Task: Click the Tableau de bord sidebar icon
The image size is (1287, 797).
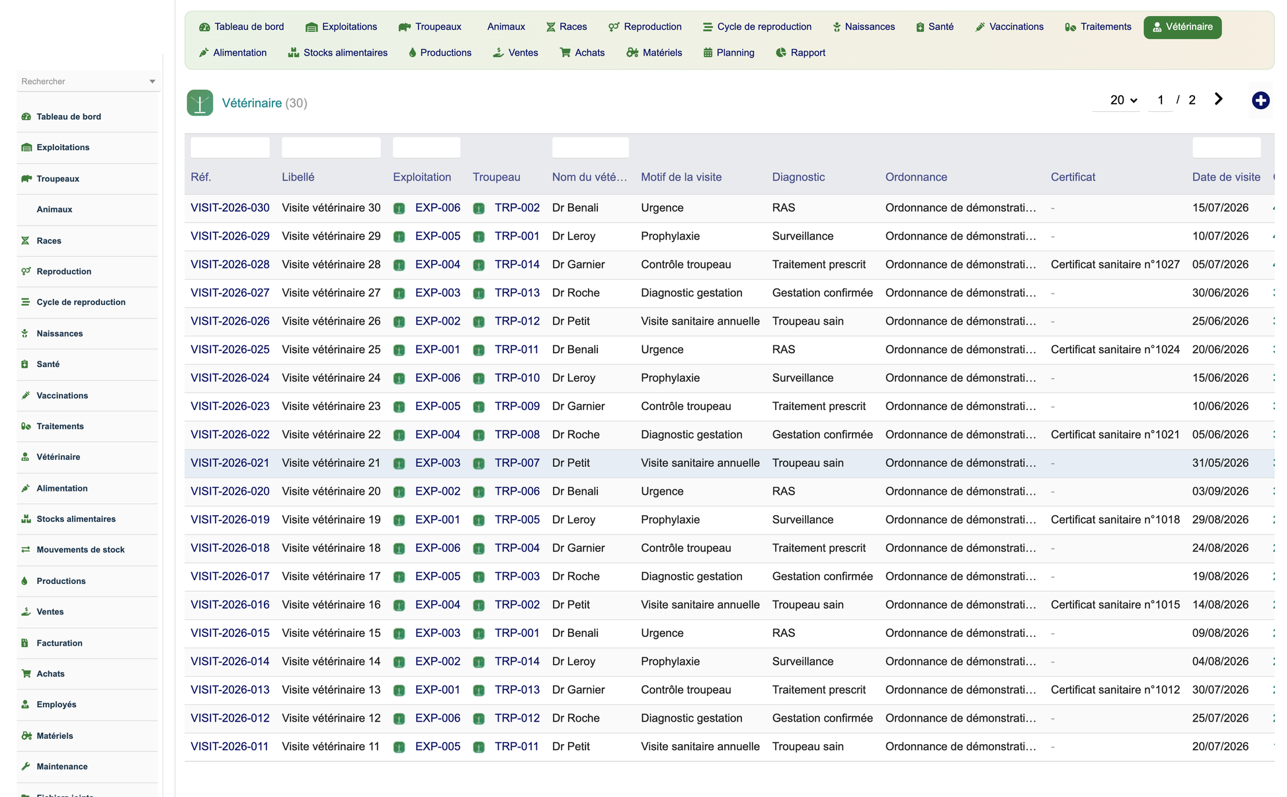Action: click(26, 116)
